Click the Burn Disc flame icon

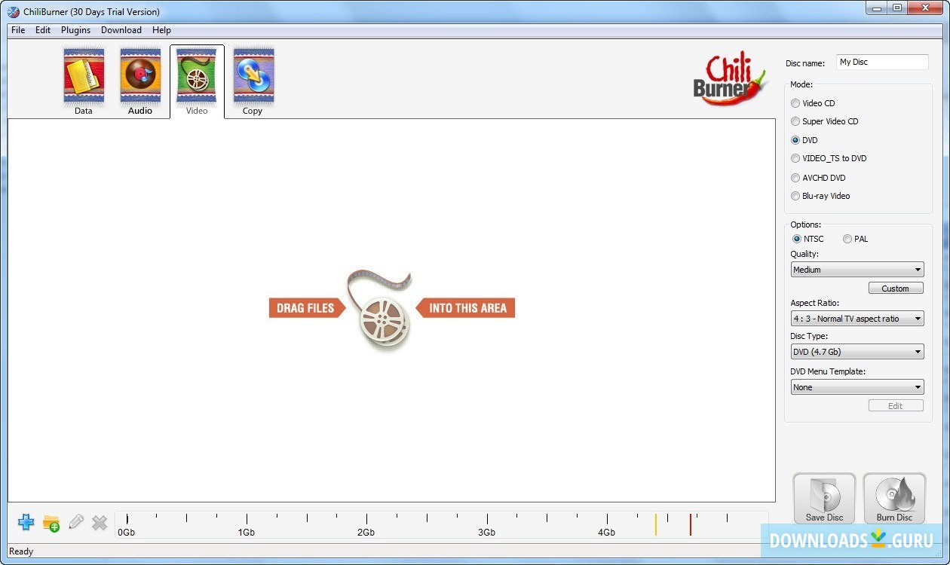894,498
